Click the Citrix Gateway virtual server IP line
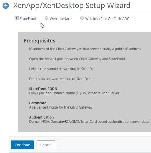This screenshot has height=153, width=151. coord(86,49)
